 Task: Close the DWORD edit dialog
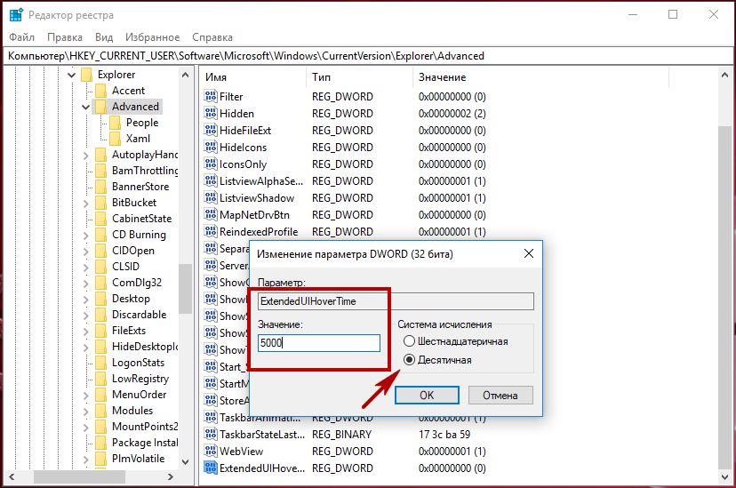tap(529, 253)
